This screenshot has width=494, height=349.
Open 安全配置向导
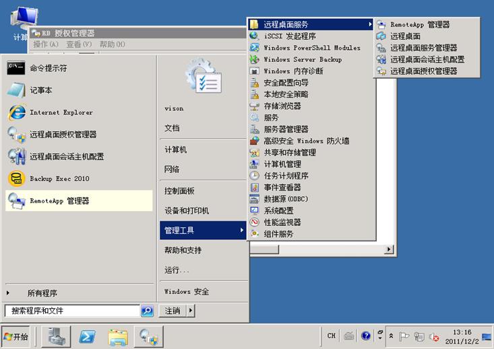coord(311,83)
